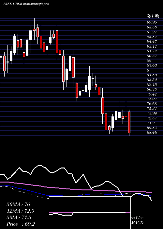This screenshot has height=229, width=163.
Task: Click the <<Live MACD label
Action: pos(137,220)
